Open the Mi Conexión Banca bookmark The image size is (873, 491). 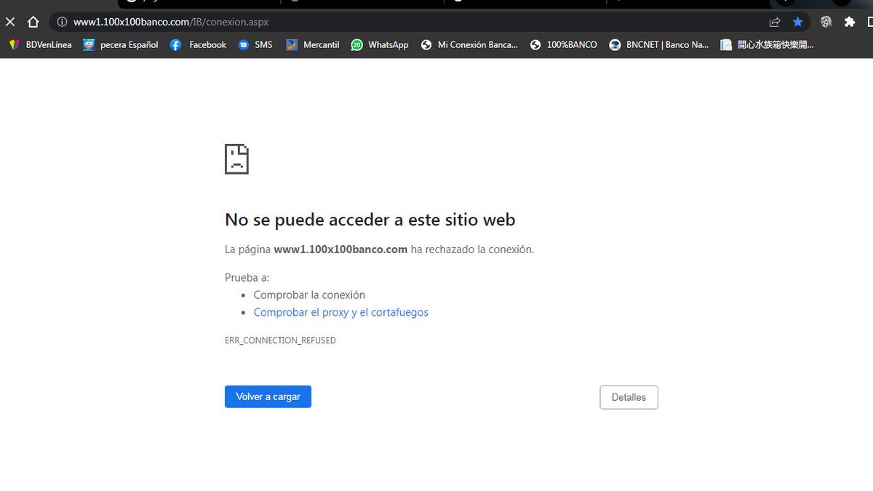point(469,45)
